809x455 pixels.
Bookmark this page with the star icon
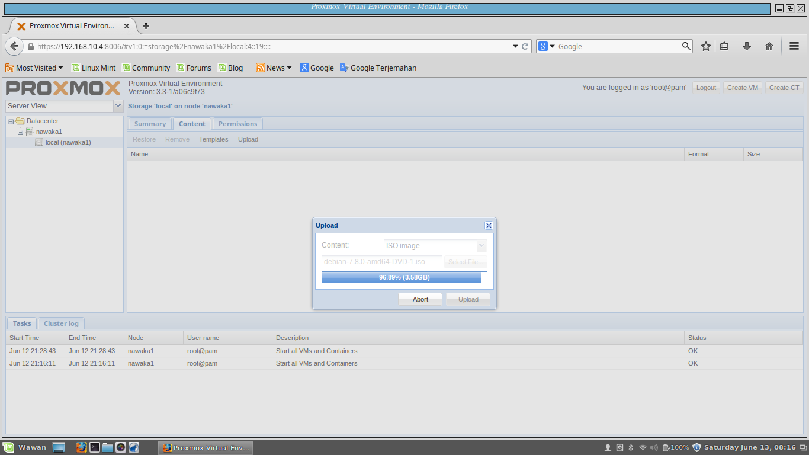tap(706, 46)
